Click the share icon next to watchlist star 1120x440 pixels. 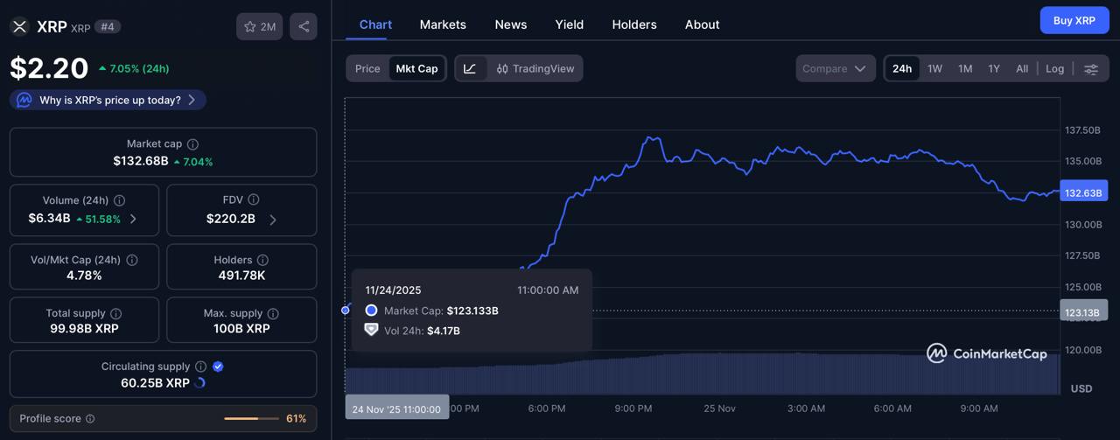[304, 26]
